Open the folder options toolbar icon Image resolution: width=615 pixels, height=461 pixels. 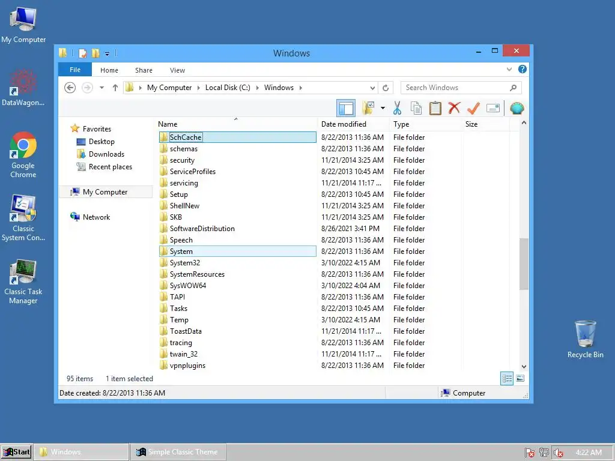pos(368,108)
